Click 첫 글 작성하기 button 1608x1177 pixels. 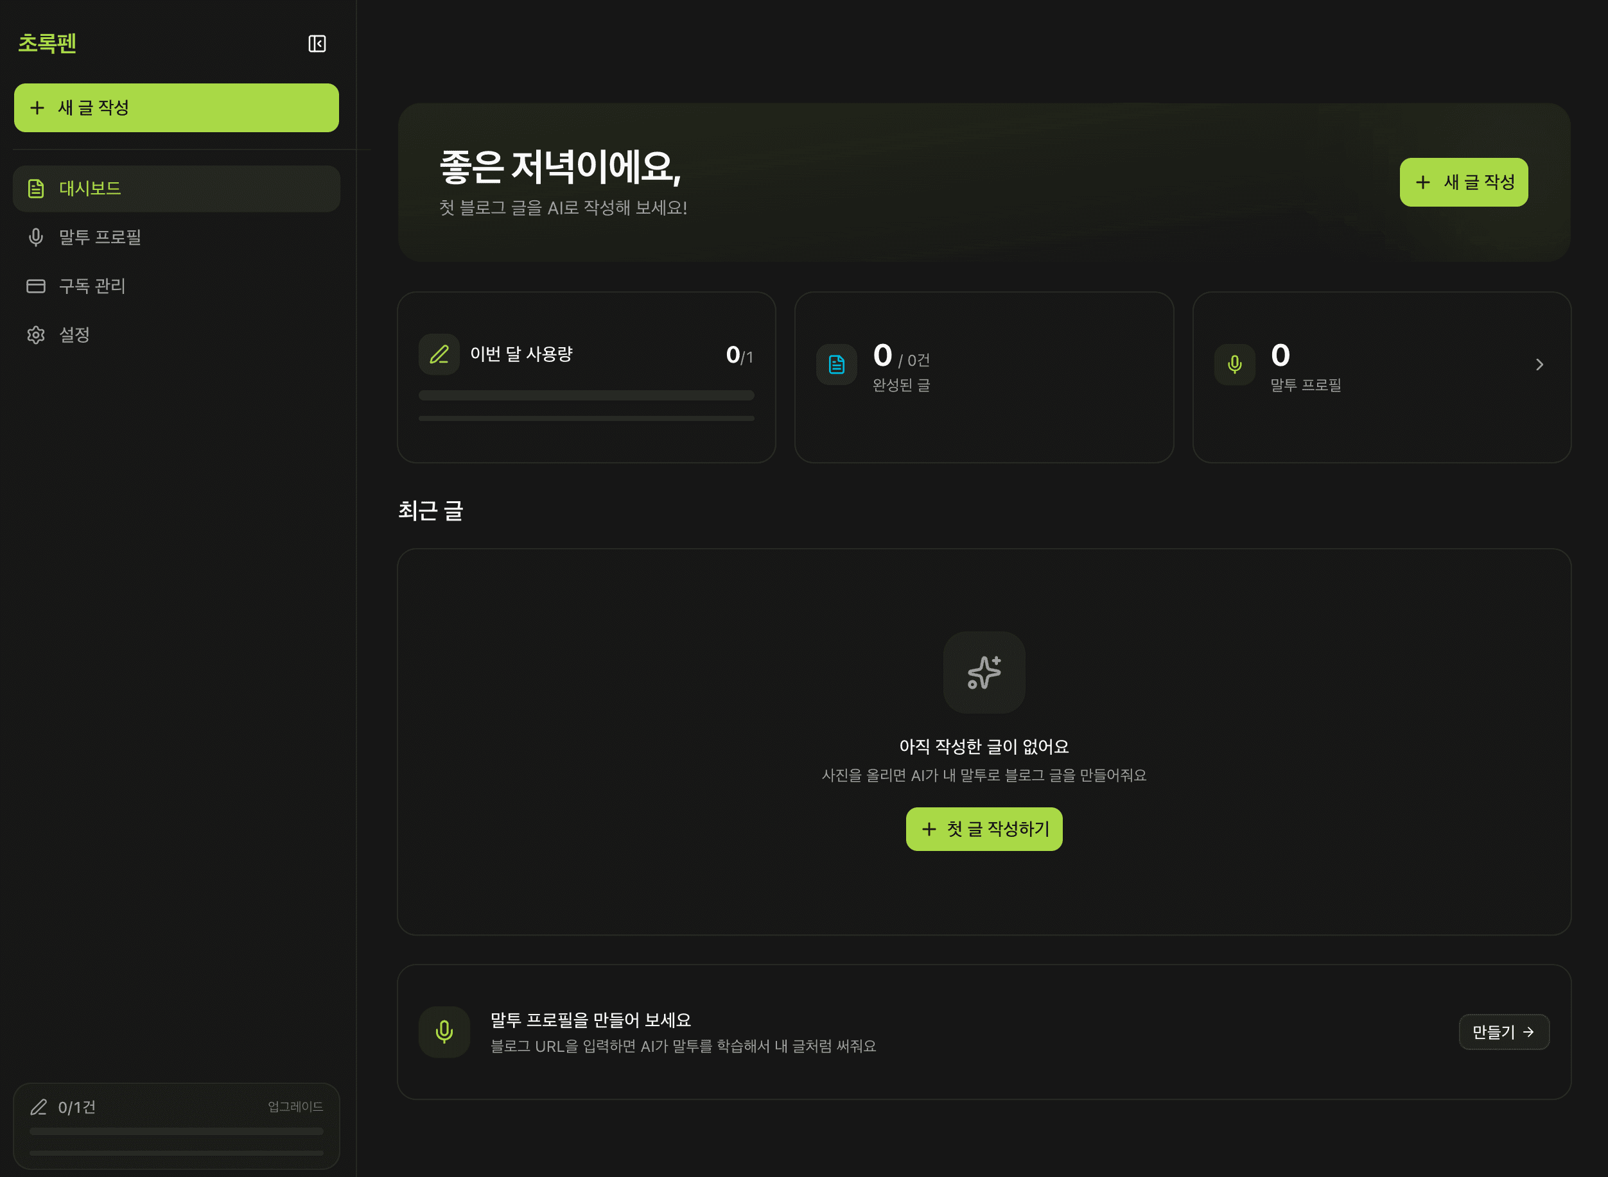[x=984, y=829]
